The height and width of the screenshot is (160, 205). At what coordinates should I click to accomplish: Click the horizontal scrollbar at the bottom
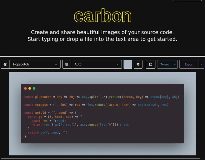pos(100,159)
